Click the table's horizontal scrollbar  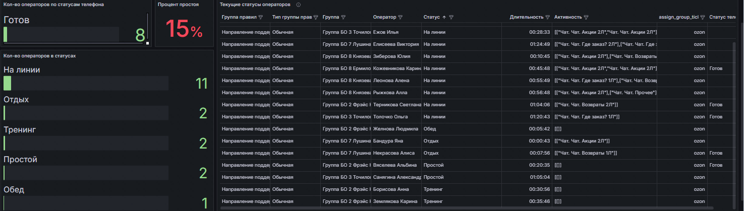tap(468, 206)
